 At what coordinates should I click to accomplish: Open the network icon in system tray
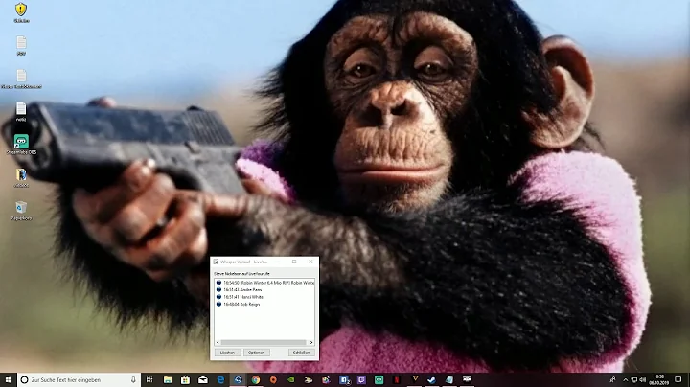633,379
